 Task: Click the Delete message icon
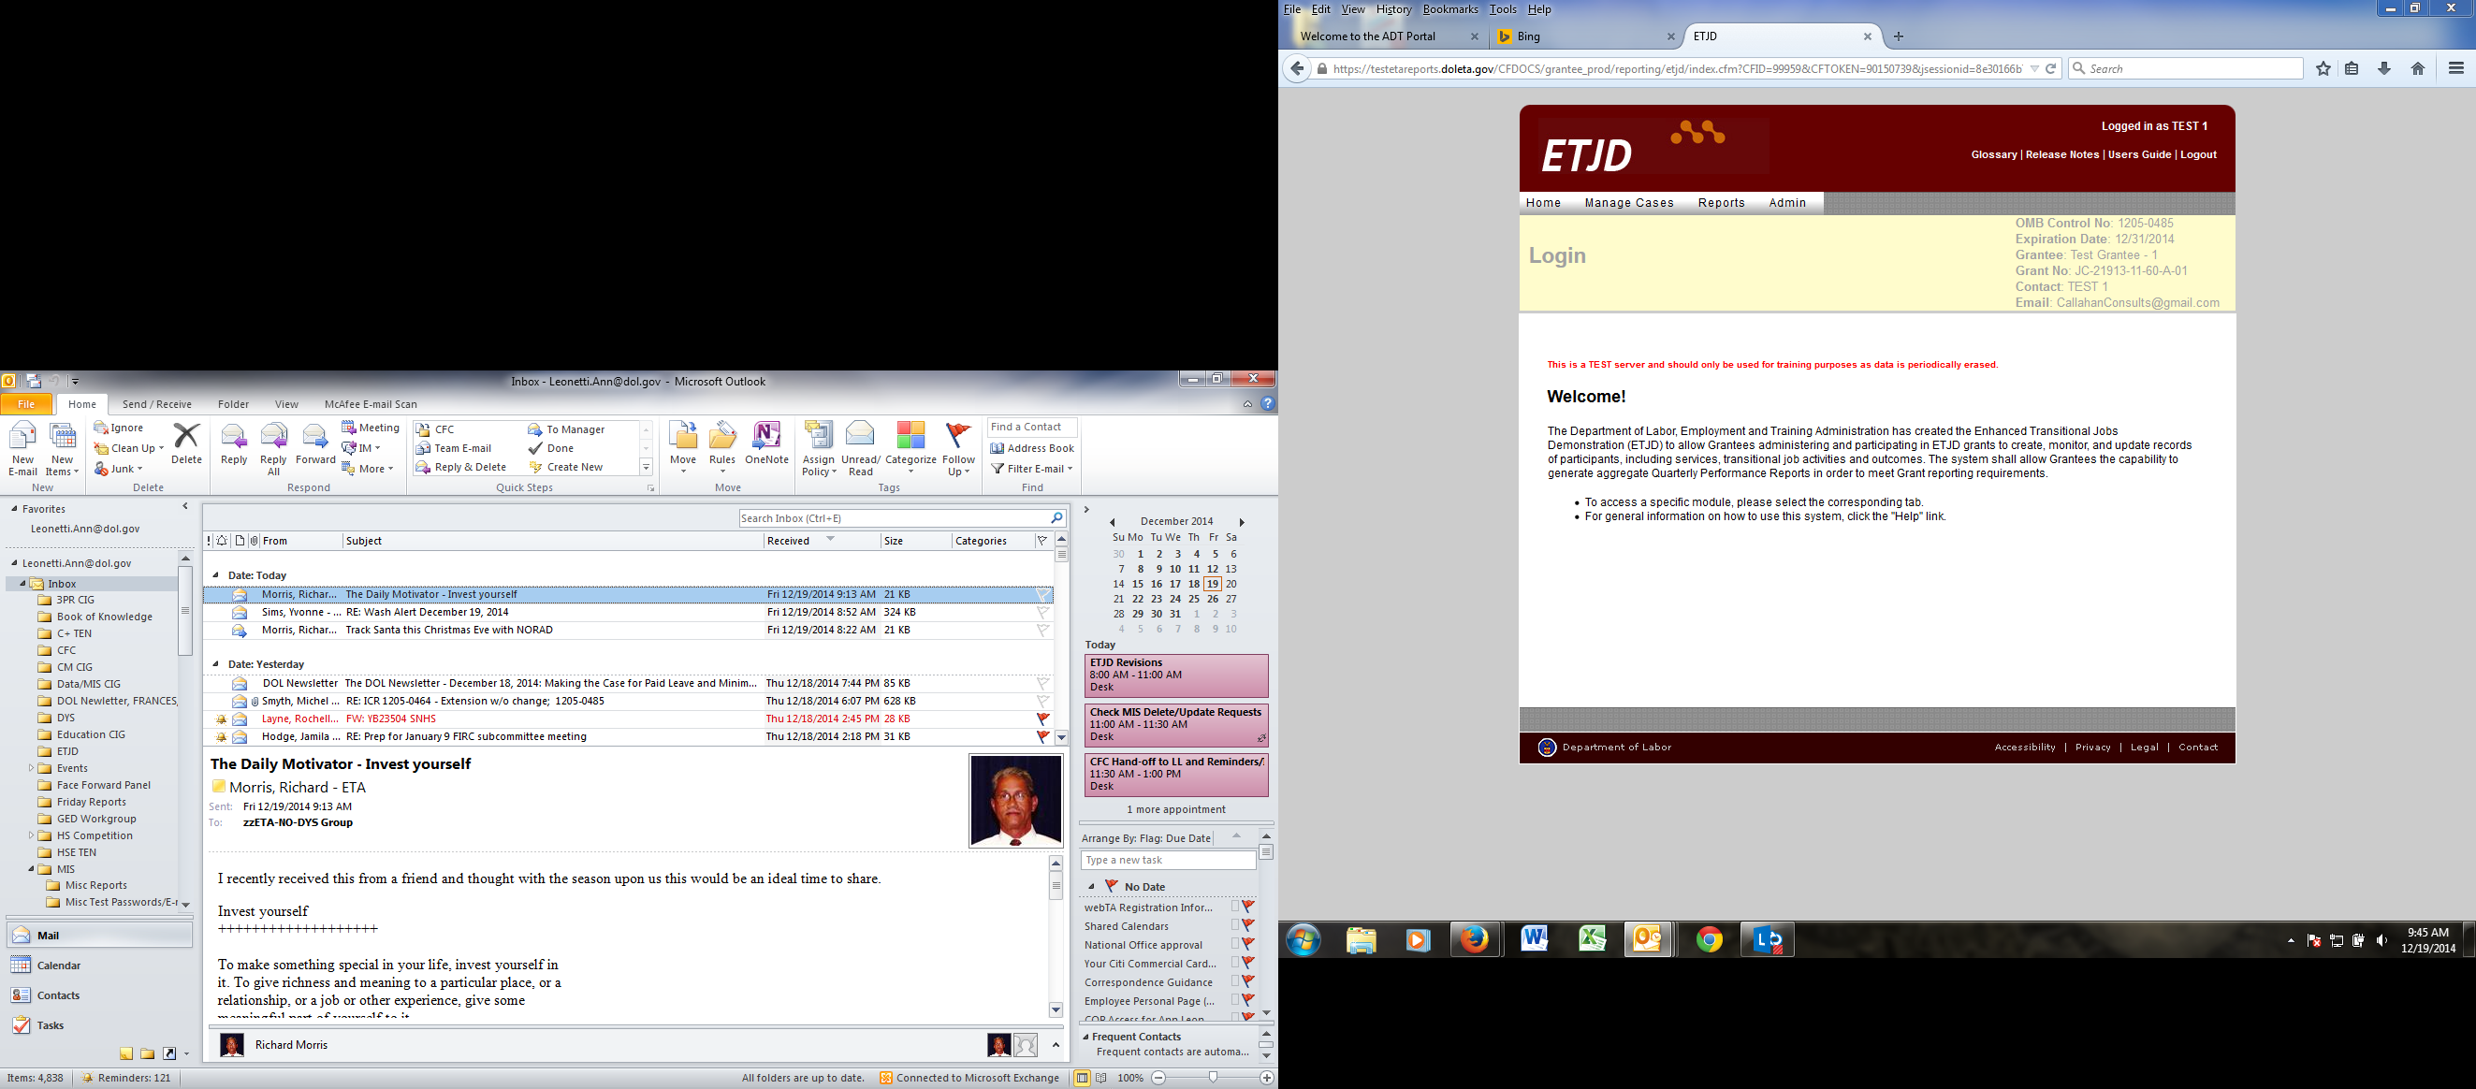click(x=186, y=438)
